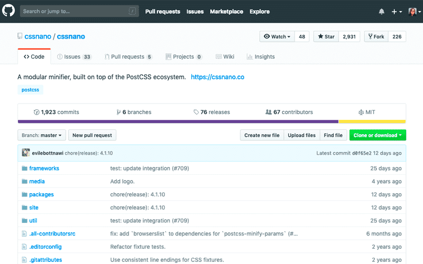This screenshot has height=264, width=423.
Task: Open the https://cssnano.co link
Action: [217, 77]
